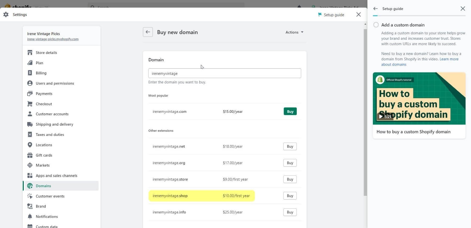
Task: Click the Setup guide button in header
Action: click(x=331, y=15)
